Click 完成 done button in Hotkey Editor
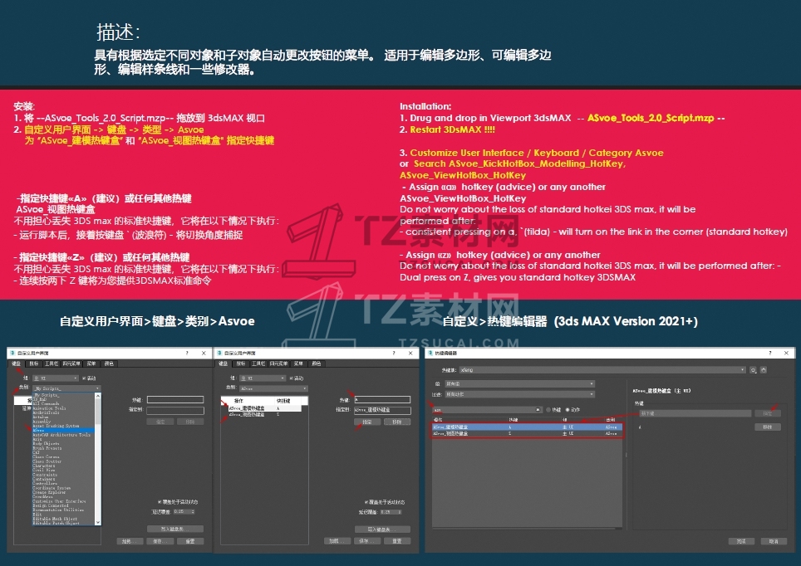Viewport: 801px width, 566px height. coord(741,541)
